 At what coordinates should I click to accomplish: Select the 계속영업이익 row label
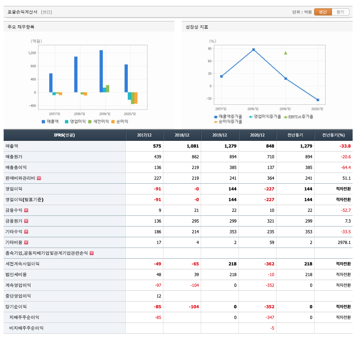click(x=18, y=285)
